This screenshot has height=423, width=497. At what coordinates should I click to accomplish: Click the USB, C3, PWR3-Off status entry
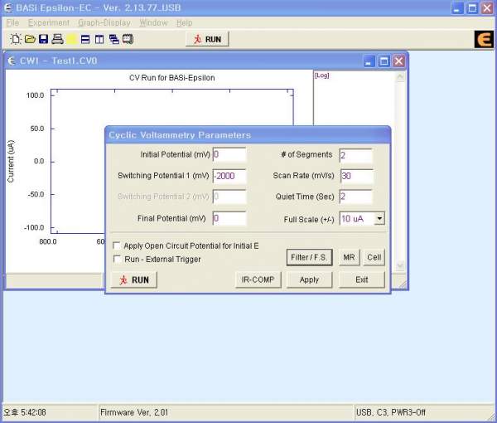(x=391, y=412)
